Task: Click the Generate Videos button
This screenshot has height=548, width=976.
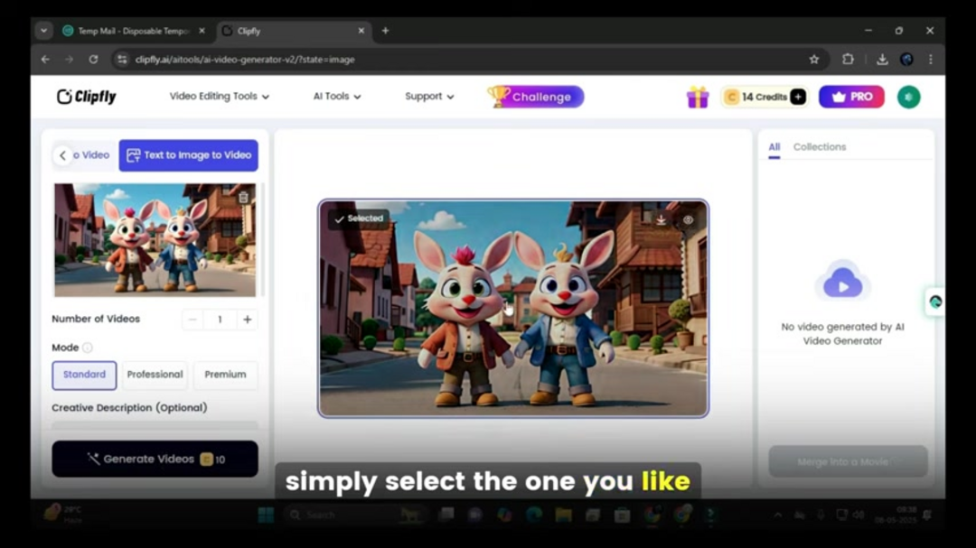Action: point(155,459)
